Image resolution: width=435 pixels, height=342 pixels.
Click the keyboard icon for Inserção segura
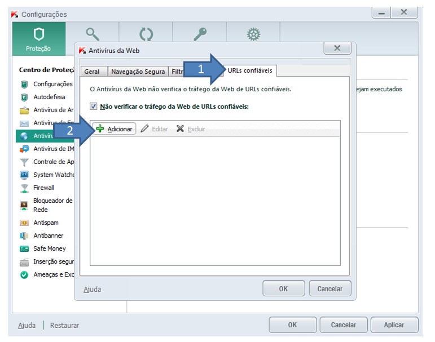[x=24, y=262]
